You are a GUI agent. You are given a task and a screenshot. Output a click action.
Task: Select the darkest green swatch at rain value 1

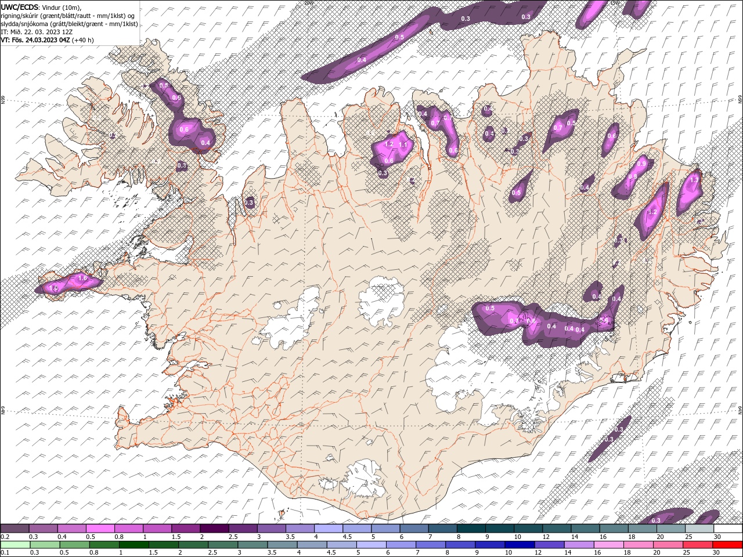point(134,545)
